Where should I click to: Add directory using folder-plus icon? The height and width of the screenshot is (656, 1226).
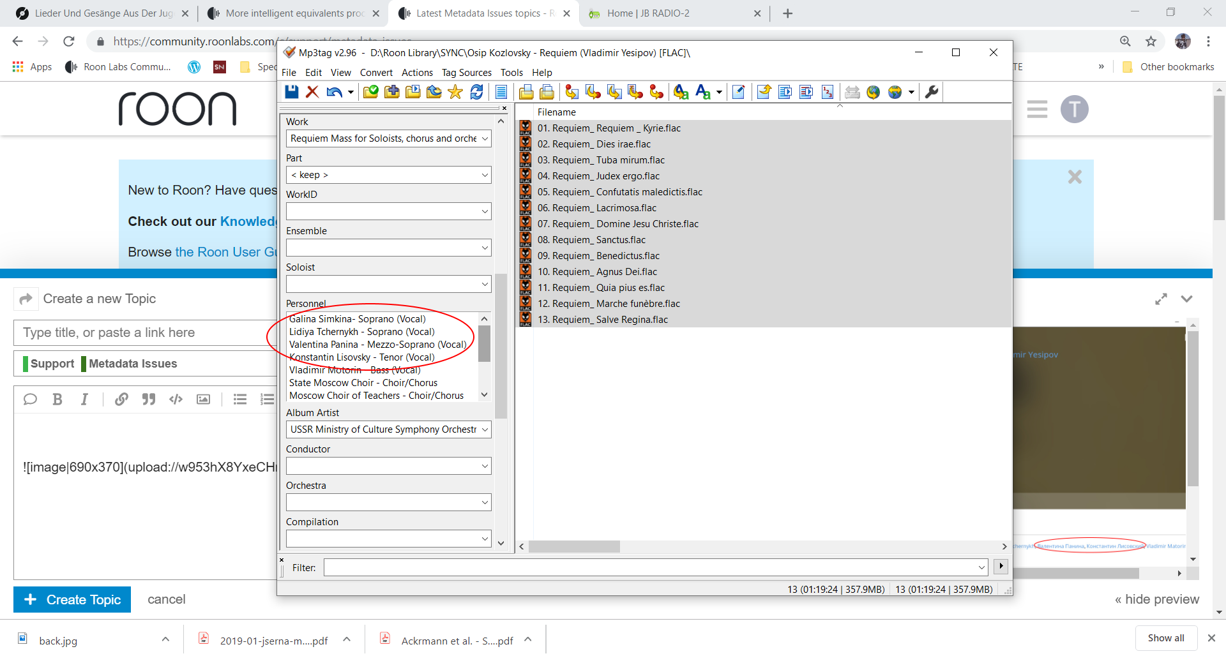(x=392, y=92)
